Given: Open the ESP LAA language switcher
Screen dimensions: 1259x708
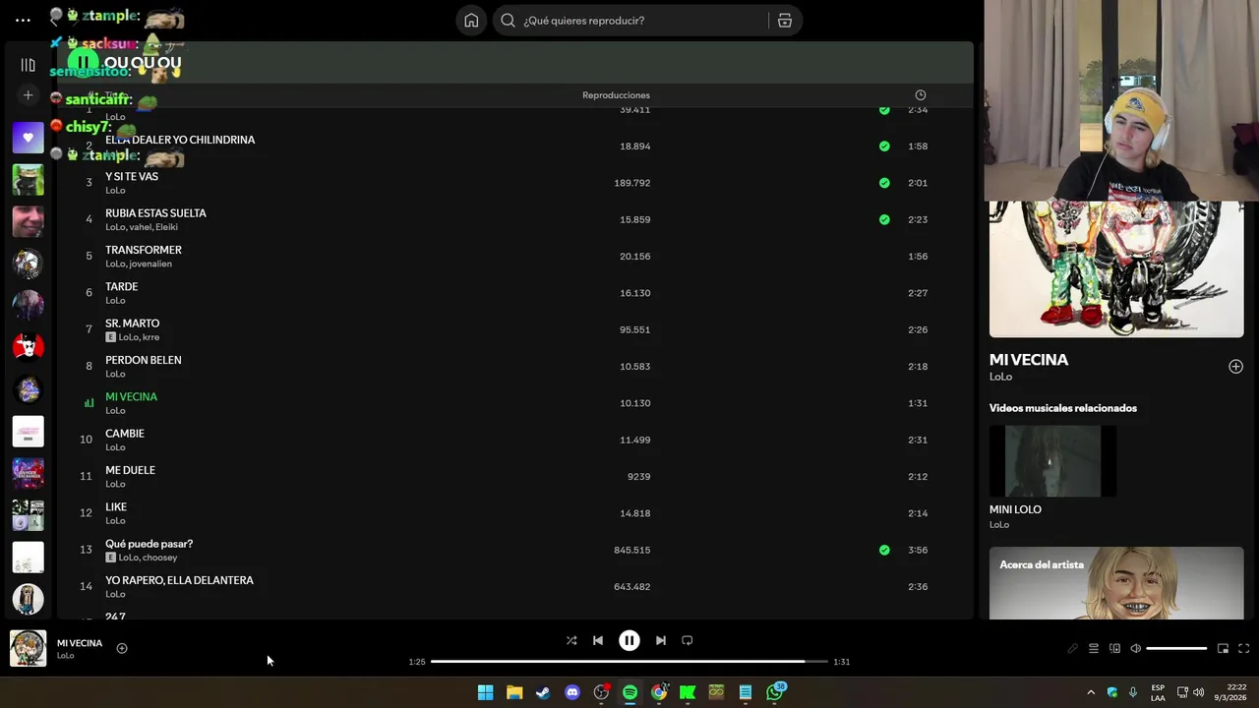Looking at the screenshot, I should coord(1158,692).
